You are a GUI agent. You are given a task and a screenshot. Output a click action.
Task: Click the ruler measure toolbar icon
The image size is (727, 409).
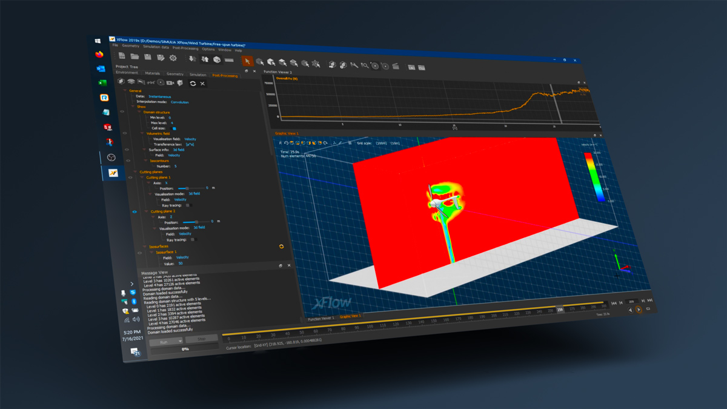tap(229, 60)
